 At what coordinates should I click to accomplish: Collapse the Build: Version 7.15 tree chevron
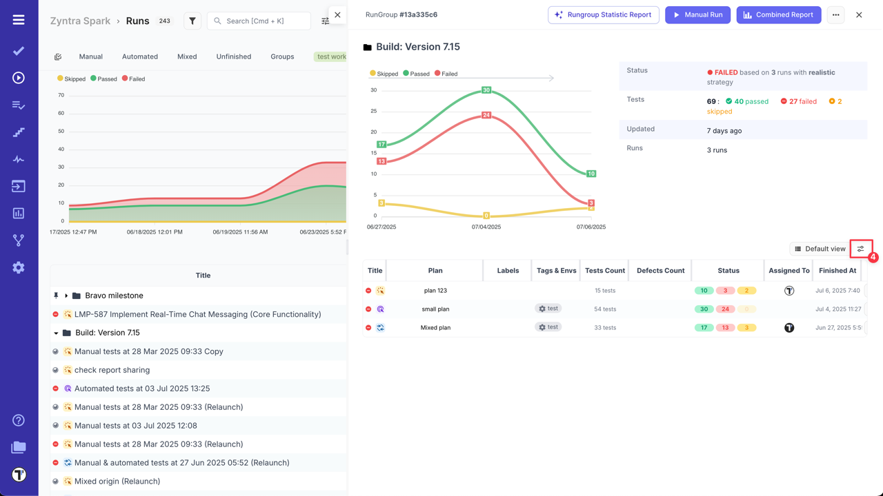56,333
